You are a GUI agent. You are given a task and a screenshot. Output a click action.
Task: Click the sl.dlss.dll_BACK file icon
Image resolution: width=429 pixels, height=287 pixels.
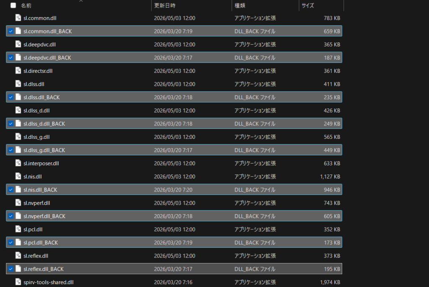(x=18, y=97)
